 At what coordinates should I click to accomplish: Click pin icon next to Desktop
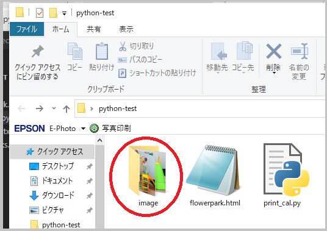tap(90, 166)
